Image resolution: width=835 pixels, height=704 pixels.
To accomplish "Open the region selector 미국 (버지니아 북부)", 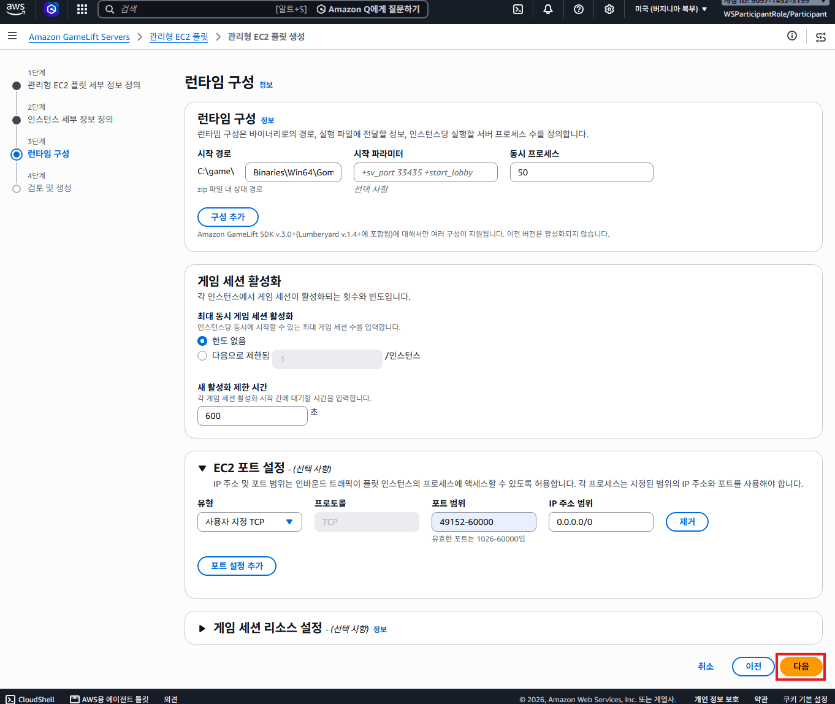I will [x=671, y=9].
